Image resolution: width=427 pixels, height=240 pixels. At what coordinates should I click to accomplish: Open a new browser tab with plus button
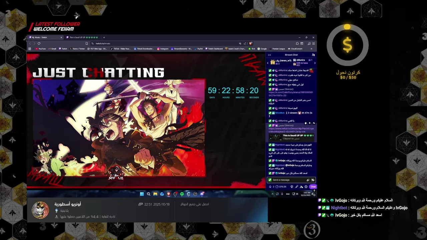(104, 37)
